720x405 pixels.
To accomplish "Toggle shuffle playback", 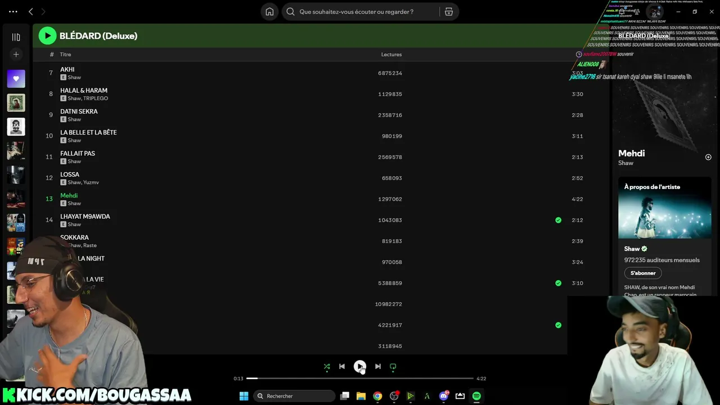I will click(327, 367).
